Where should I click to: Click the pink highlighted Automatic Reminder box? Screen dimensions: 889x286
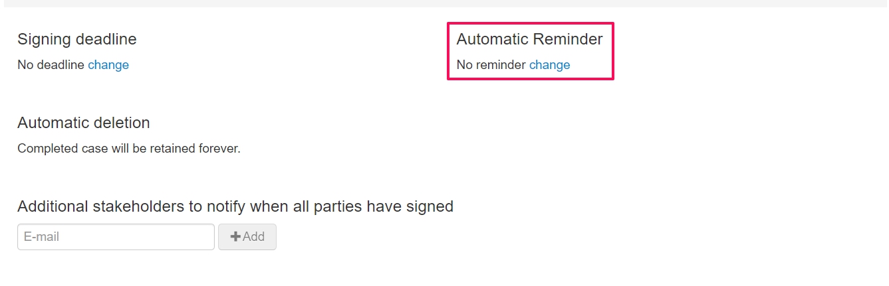point(530,51)
